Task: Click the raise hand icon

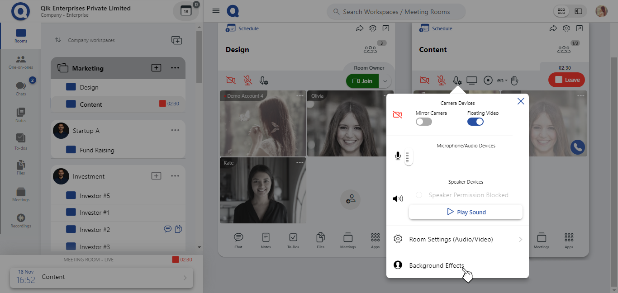Action: coord(514,80)
